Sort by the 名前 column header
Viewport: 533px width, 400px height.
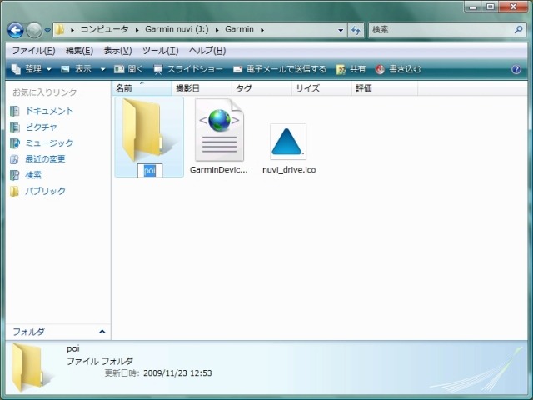click(x=142, y=88)
